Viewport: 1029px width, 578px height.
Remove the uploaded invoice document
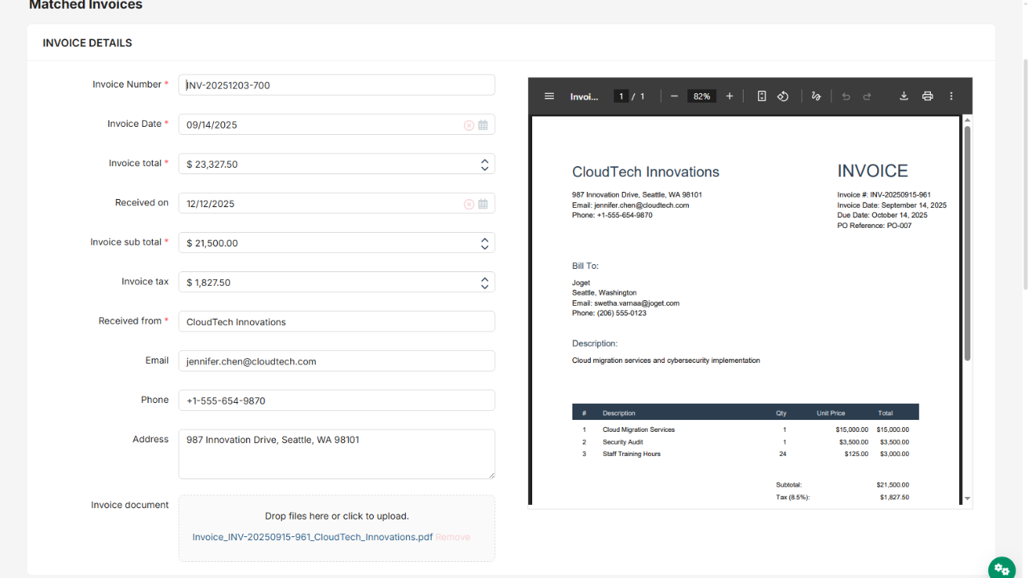(453, 537)
